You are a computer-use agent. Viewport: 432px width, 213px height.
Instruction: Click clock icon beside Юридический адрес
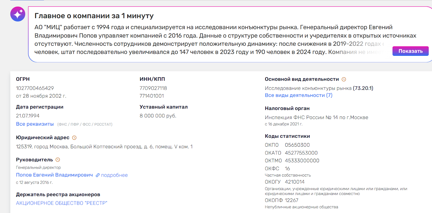point(74,138)
